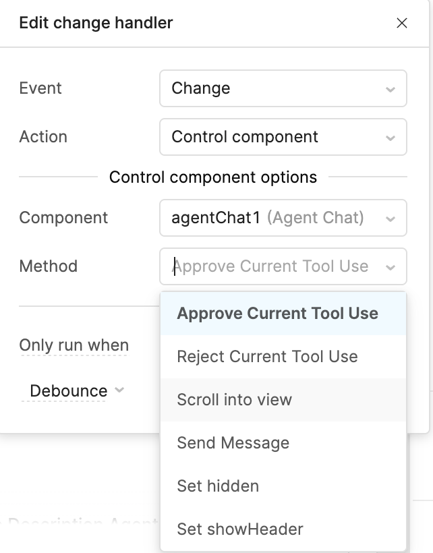Click the chevron arrow in the Method field

pyautogui.click(x=390, y=267)
